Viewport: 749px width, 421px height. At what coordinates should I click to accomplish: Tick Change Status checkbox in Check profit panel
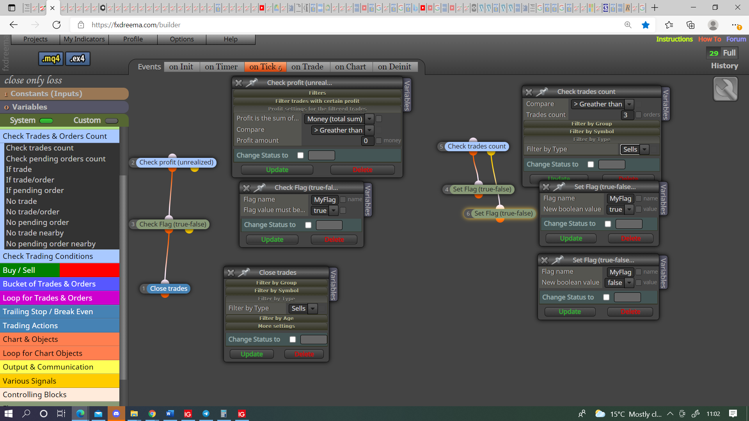(x=300, y=155)
